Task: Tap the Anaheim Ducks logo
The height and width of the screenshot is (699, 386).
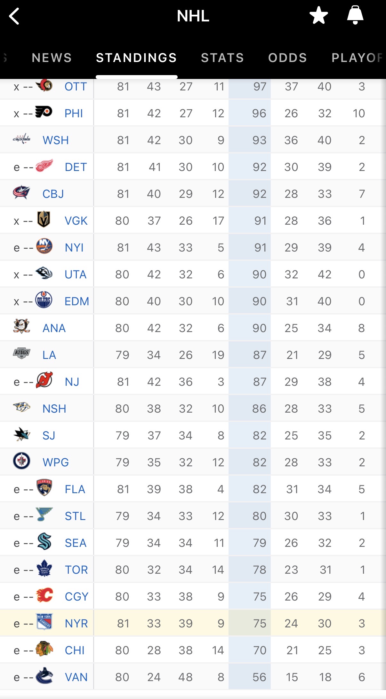Action: [x=21, y=327]
